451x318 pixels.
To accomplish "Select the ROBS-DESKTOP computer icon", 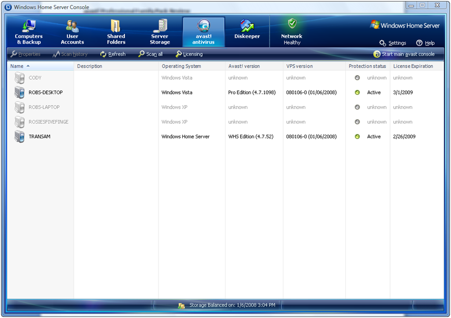I will (20, 92).
